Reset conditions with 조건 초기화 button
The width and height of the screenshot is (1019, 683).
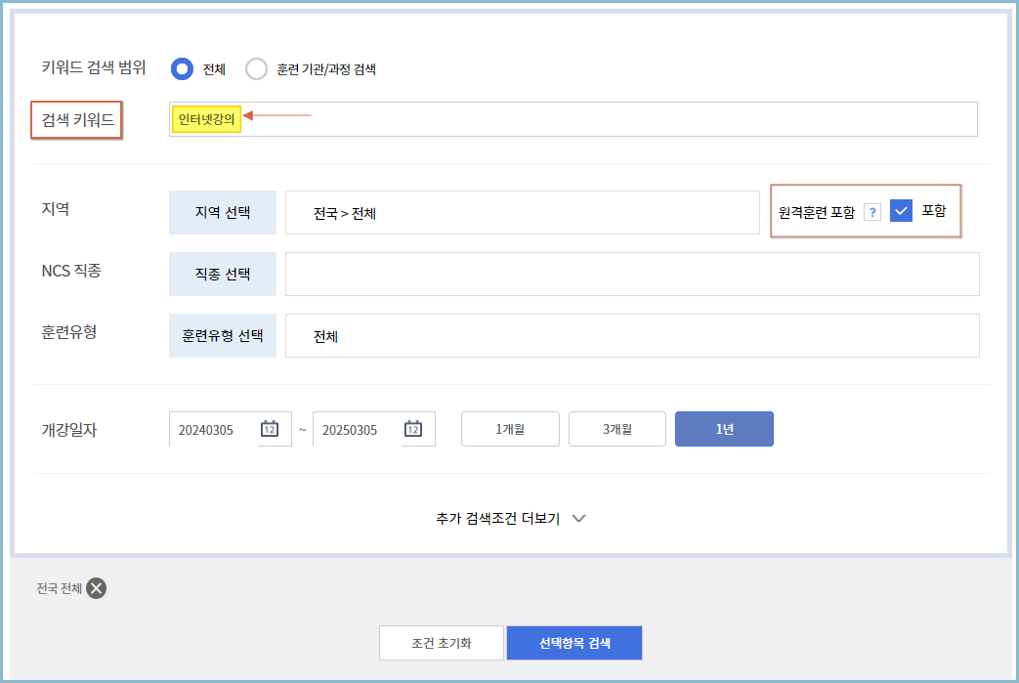coord(441,642)
